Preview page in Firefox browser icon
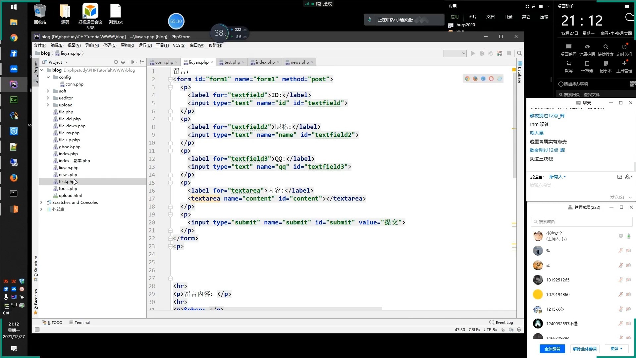The height and width of the screenshot is (358, 636). (x=475, y=79)
